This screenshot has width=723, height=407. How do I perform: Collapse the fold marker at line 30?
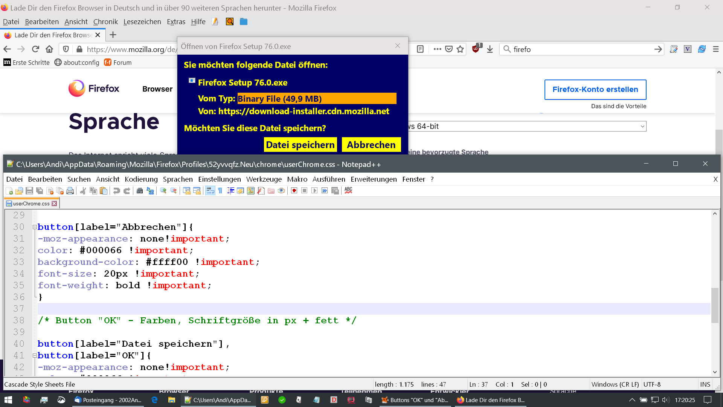tap(35, 227)
